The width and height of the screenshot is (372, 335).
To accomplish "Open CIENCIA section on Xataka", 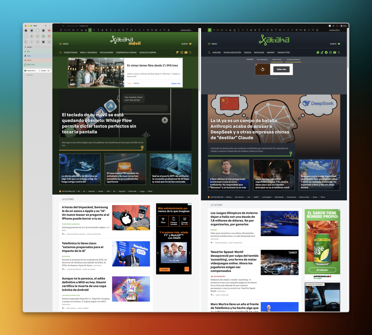I will coord(248,52).
